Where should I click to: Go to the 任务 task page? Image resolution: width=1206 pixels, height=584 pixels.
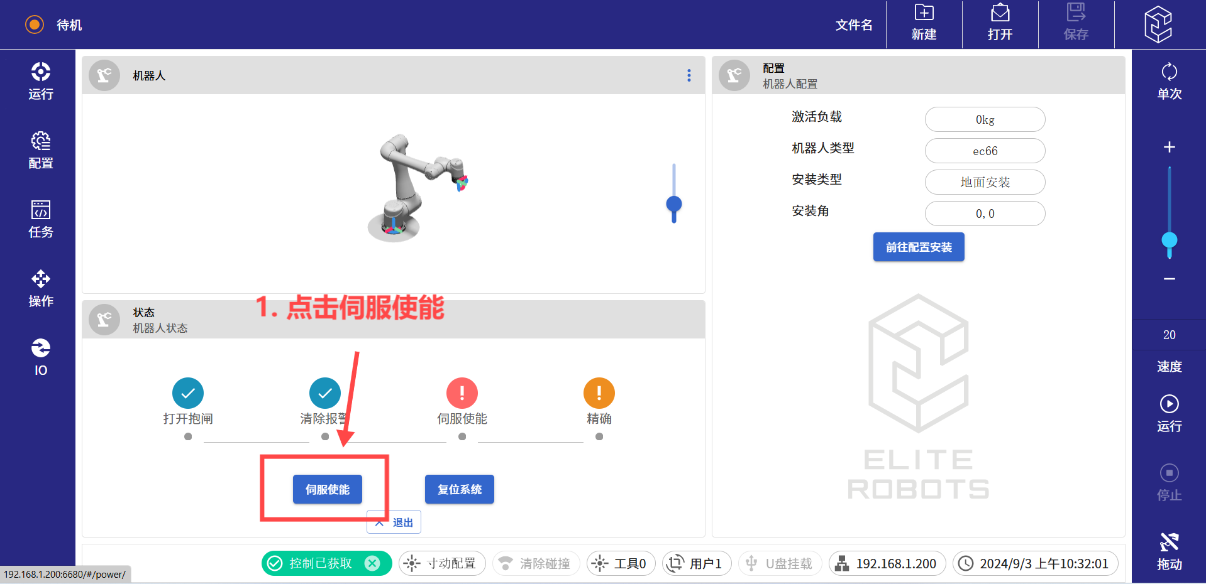(41, 219)
